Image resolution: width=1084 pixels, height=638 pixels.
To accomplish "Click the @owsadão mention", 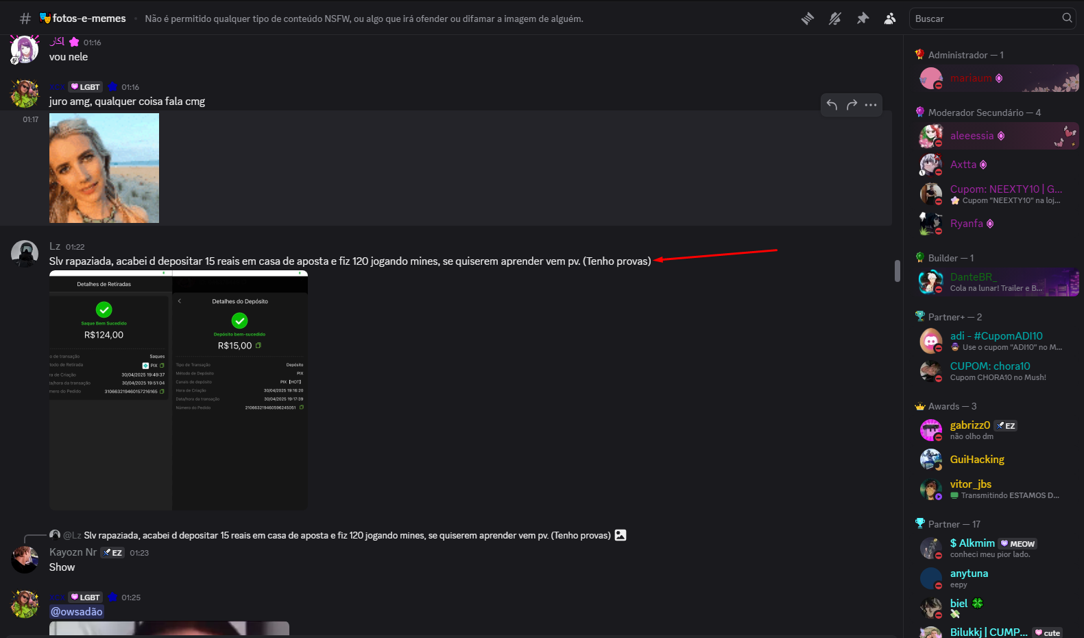I will tap(77, 612).
